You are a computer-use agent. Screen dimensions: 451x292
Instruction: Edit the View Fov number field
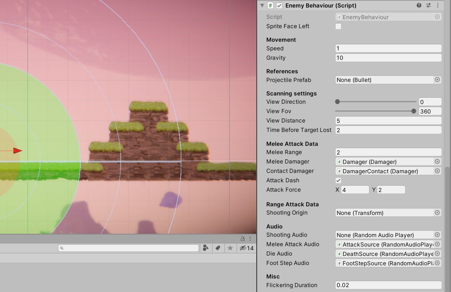coord(430,111)
